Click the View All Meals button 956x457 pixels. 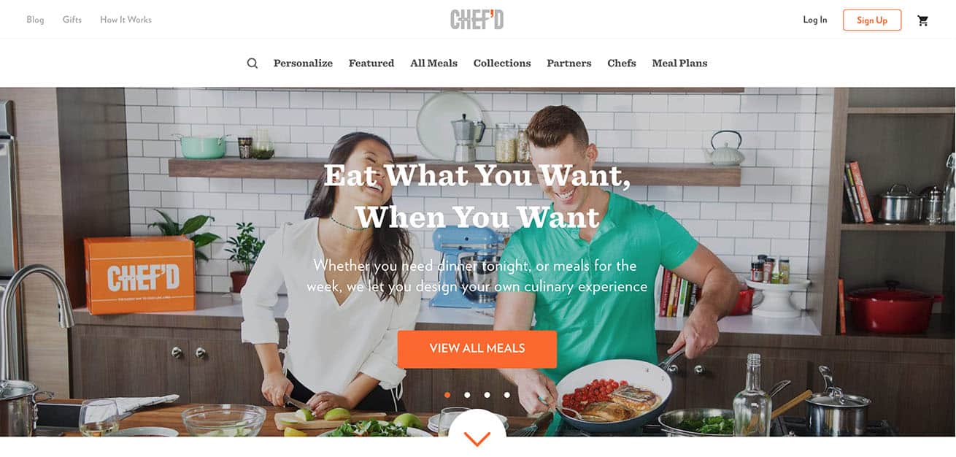(x=477, y=349)
